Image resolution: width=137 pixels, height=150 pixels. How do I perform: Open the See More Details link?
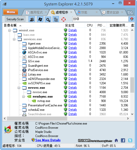[x=48, y=140]
